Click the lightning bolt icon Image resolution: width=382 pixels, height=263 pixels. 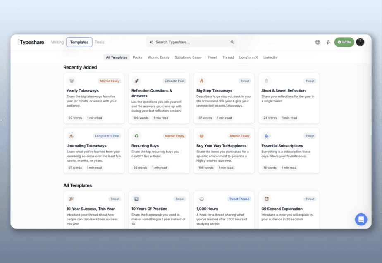[328, 42]
